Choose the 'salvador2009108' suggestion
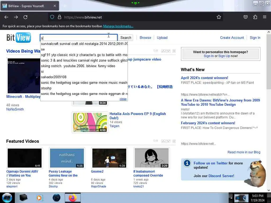 84,77
